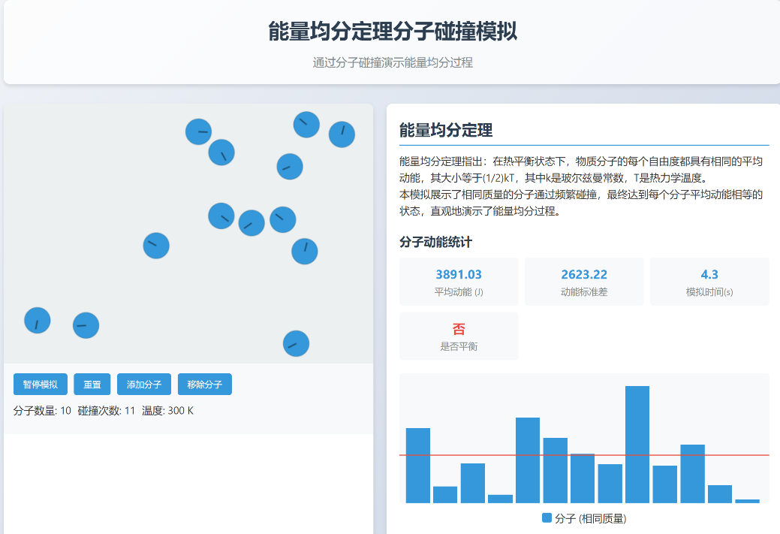Click the rightmost molecule at the canvas top
The width and height of the screenshot is (780, 534).
342,134
